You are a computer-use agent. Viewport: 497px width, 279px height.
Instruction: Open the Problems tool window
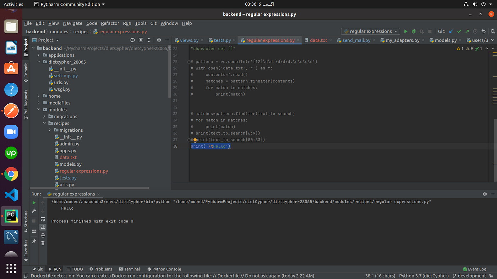pyautogui.click(x=101, y=269)
